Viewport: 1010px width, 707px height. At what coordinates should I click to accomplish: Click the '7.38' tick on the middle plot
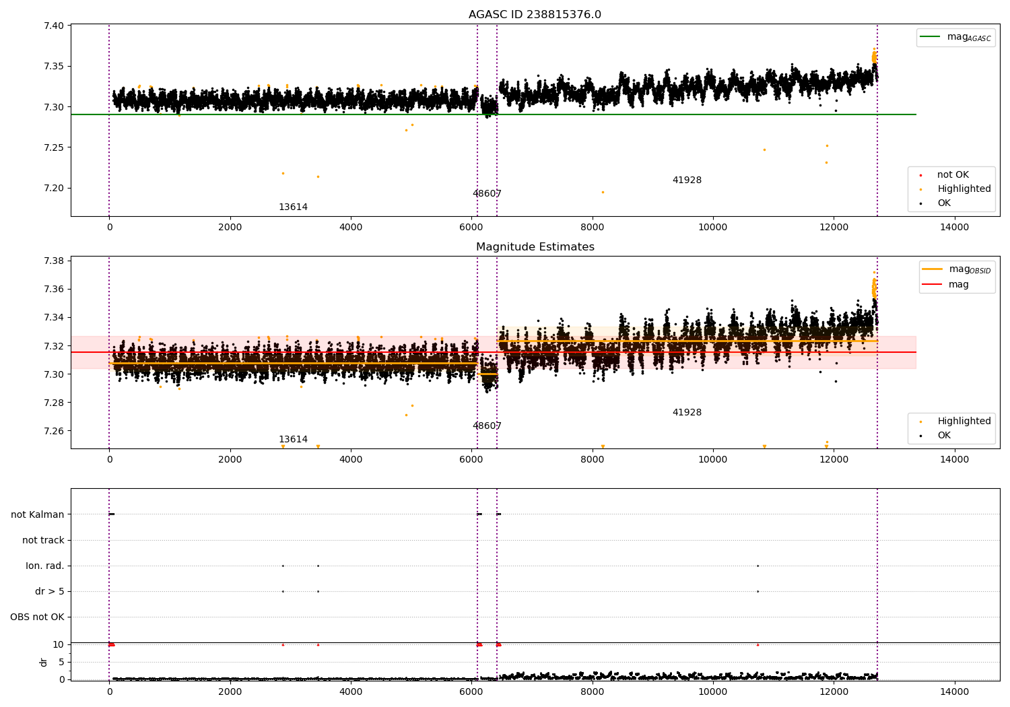point(54,261)
